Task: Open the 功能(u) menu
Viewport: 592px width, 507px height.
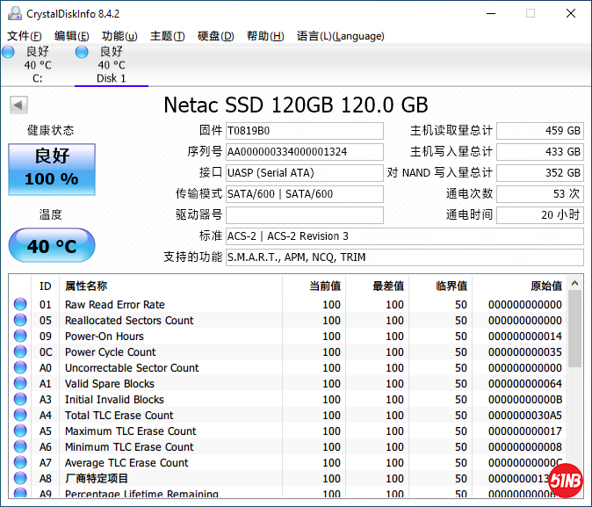Action: pyautogui.click(x=119, y=36)
